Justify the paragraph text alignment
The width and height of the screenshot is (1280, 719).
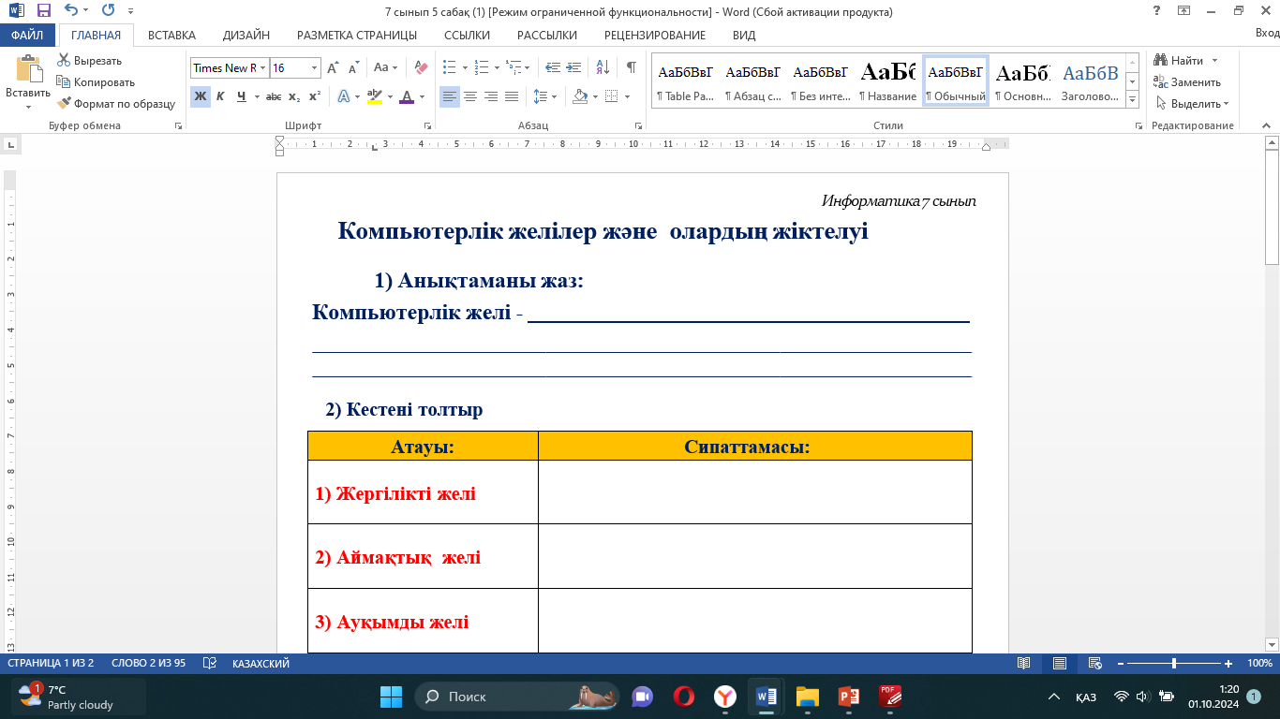[x=512, y=96]
